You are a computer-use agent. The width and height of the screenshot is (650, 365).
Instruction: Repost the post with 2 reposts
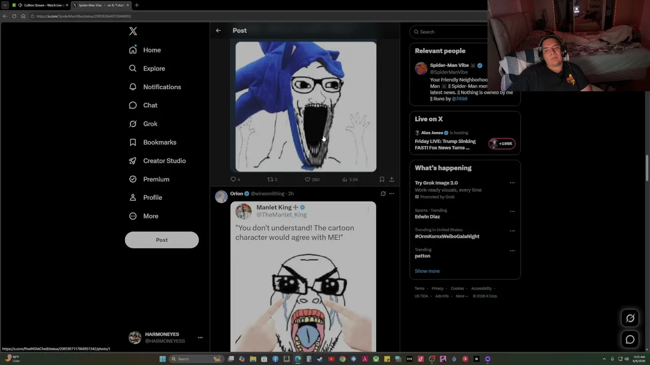[272, 179]
